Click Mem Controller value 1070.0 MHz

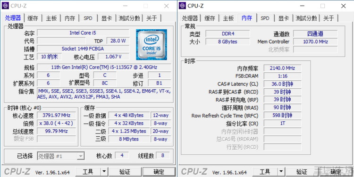coord(315,42)
